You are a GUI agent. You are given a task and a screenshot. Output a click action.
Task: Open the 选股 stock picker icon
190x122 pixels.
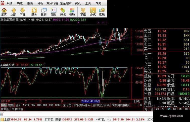(x=102, y=12)
